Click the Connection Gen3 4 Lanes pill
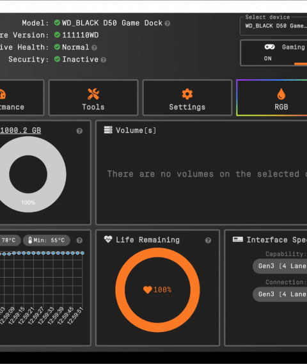307x364 pixels. tap(280, 294)
